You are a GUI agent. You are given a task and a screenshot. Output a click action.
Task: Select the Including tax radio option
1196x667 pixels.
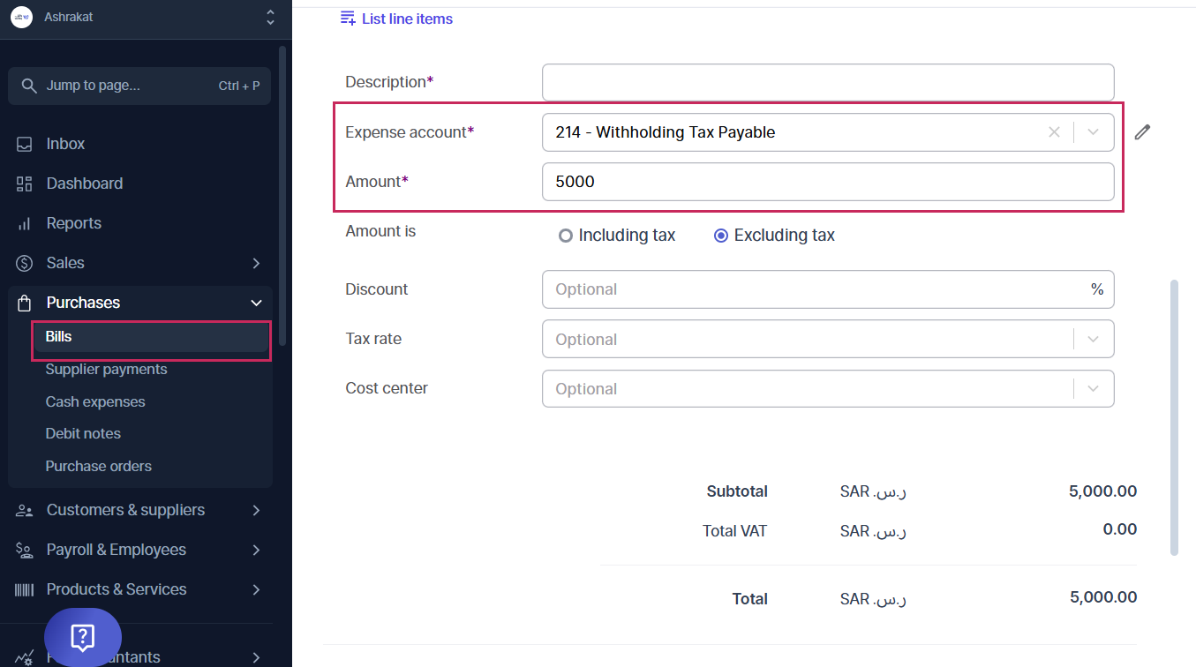(x=566, y=236)
